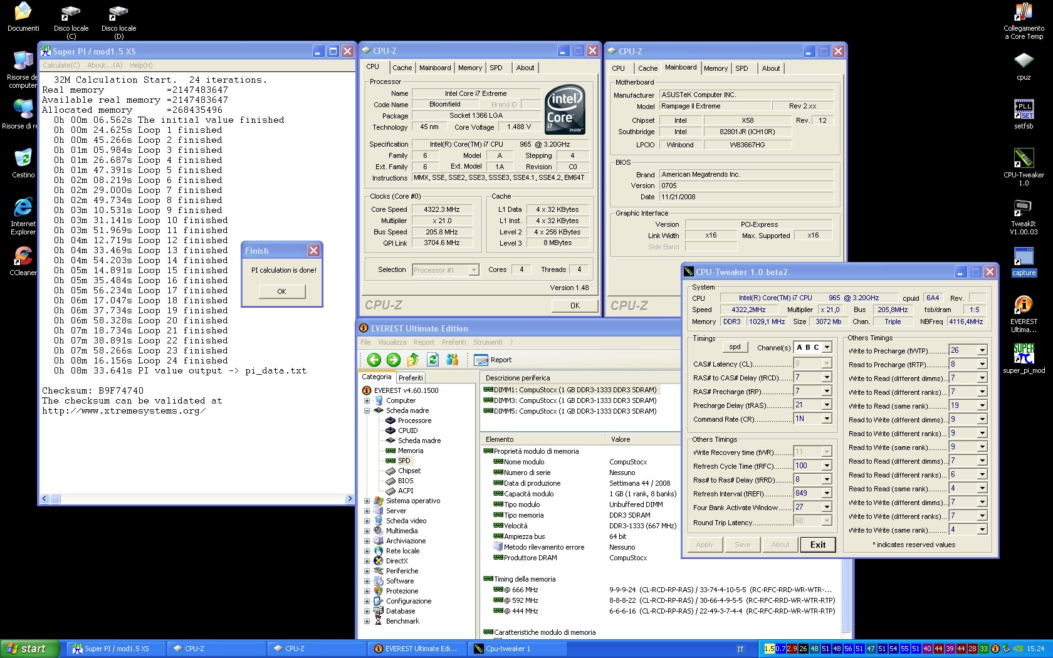Switch to About tab in right CPU-Z

point(771,68)
